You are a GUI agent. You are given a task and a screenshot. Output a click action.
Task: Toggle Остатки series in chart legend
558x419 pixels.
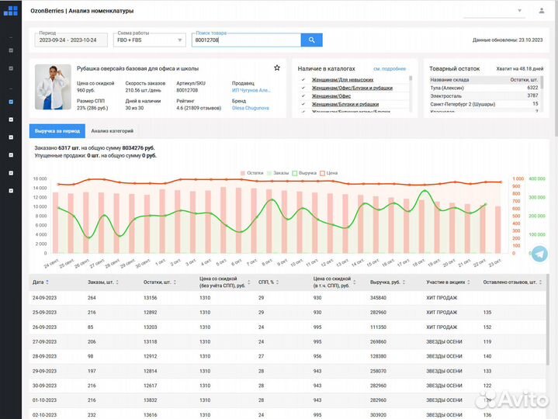pyautogui.click(x=253, y=173)
